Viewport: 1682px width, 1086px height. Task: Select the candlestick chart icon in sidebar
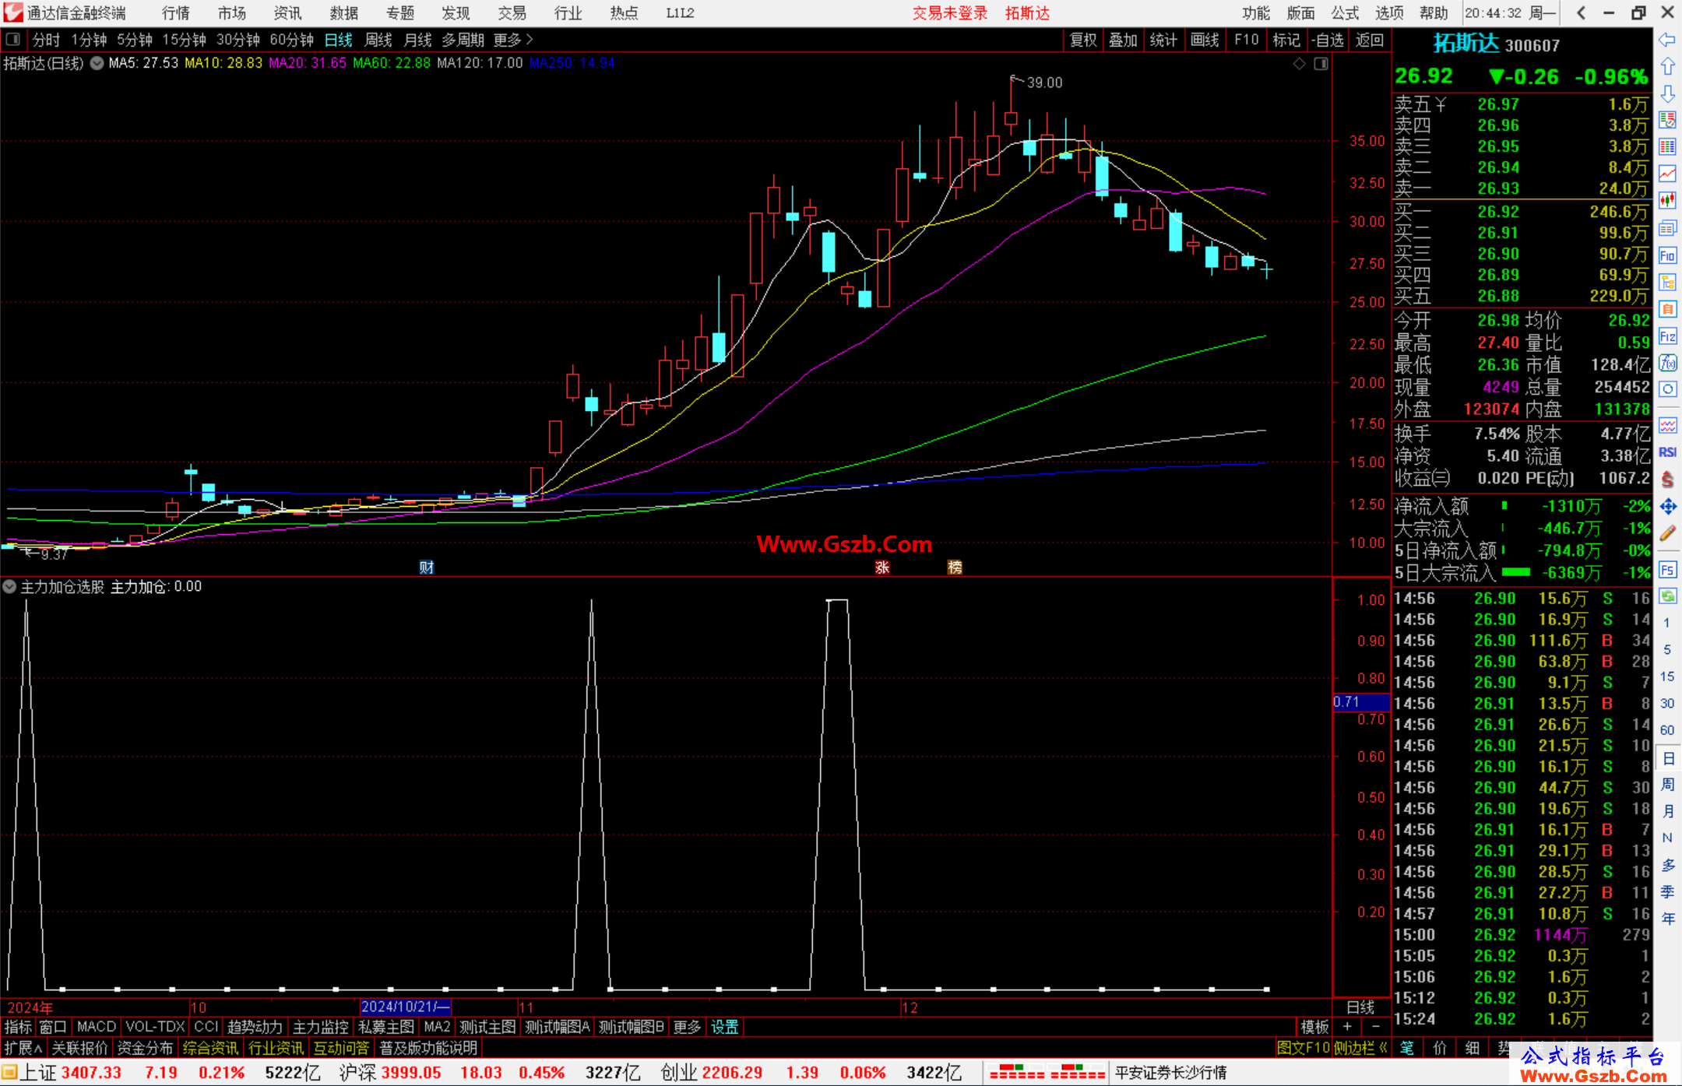1667,201
